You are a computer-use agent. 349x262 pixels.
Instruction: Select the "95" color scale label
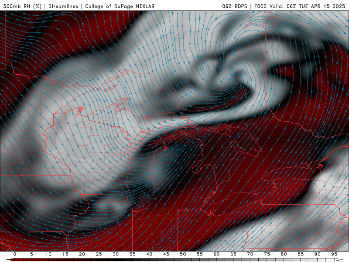334,254
